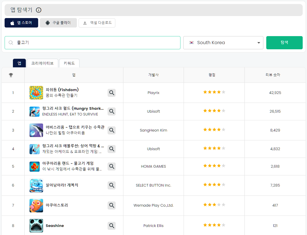The width and height of the screenshot is (307, 235).
Task: Click the 꿈의 수족관 만들기 subtitle
Action: [x=61, y=95]
